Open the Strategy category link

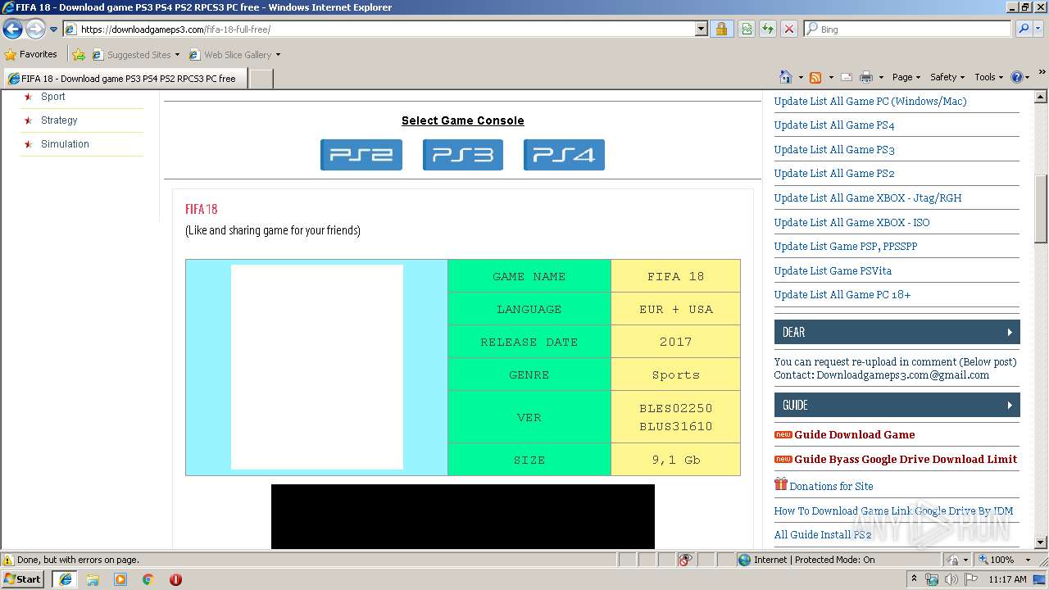point(59,120)
